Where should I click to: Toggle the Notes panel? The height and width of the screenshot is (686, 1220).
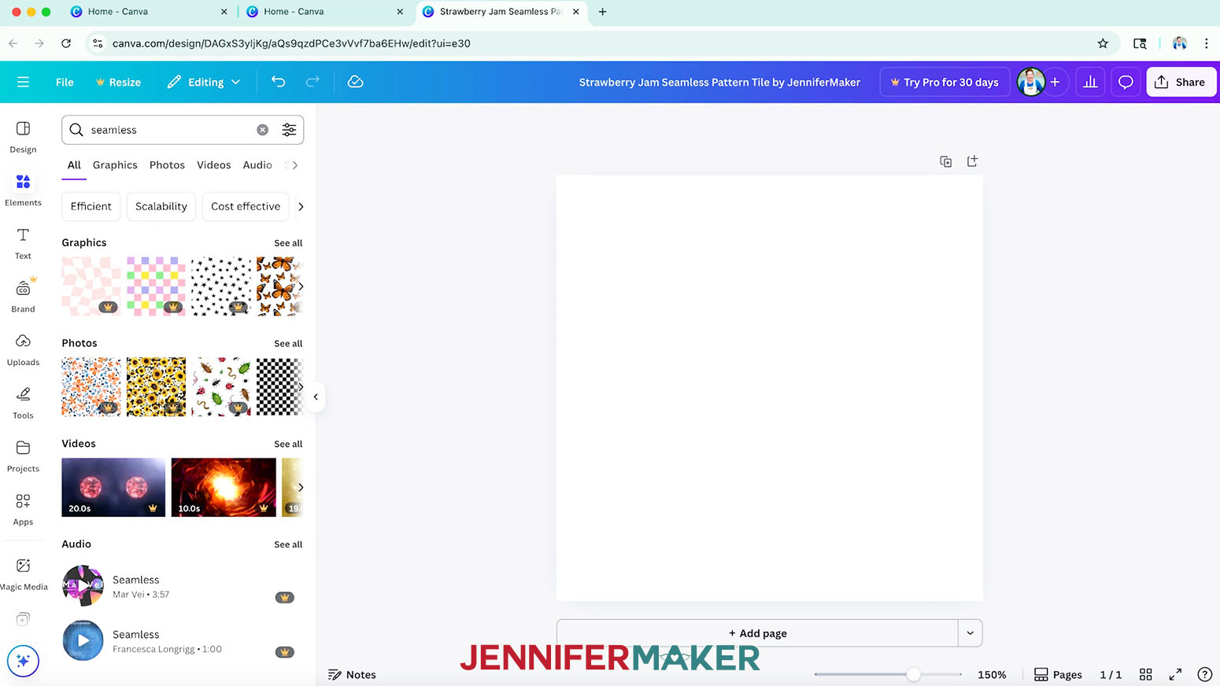[352, 674]
